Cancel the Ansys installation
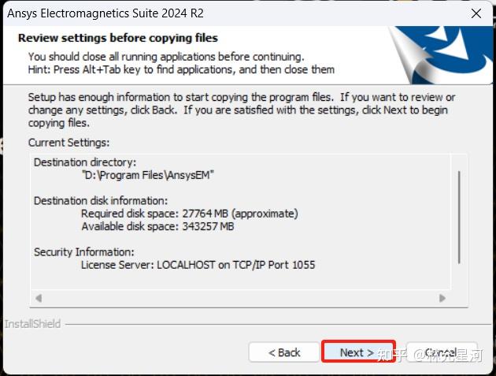This screenshot has width=496, height=376. point(440,352)
